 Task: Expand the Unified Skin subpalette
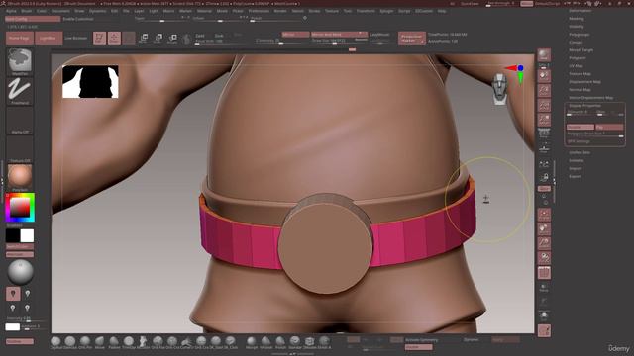tap(580, 152)
